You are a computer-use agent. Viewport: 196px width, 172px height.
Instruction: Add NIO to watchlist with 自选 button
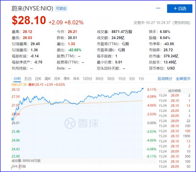(x=179, y=8)
